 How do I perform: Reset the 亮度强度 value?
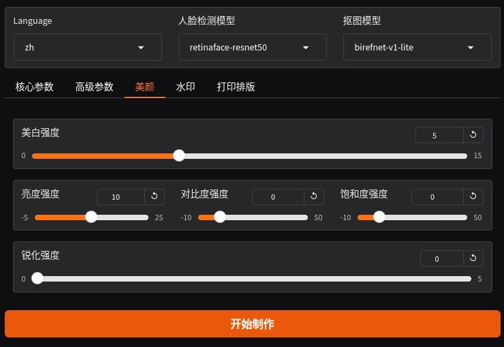[x=155, y=196]
